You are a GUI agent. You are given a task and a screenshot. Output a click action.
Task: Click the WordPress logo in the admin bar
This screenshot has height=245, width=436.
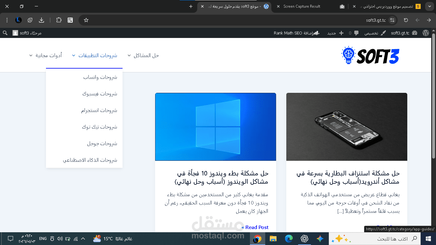[425, 33]
